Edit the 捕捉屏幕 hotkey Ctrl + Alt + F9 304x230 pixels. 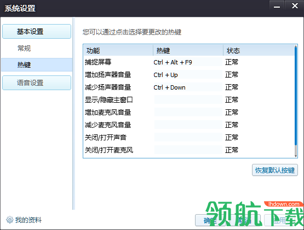point(188,62)
